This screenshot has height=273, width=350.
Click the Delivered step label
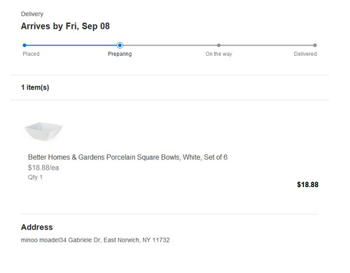coord(305,54)
